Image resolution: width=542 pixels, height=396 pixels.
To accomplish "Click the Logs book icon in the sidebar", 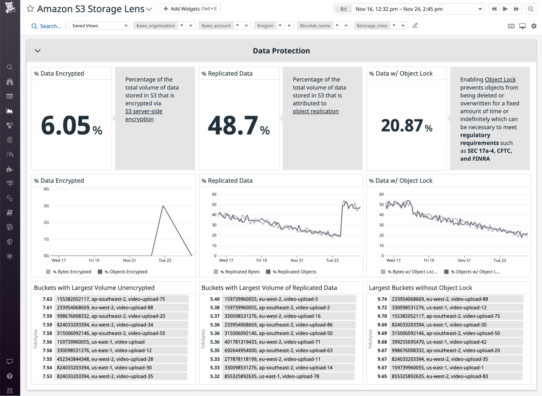I will point(10,213).
